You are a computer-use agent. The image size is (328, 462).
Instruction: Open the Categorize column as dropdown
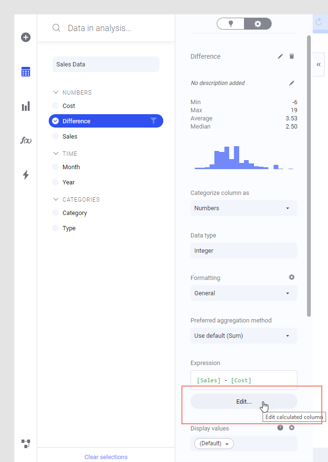(243, 208)
